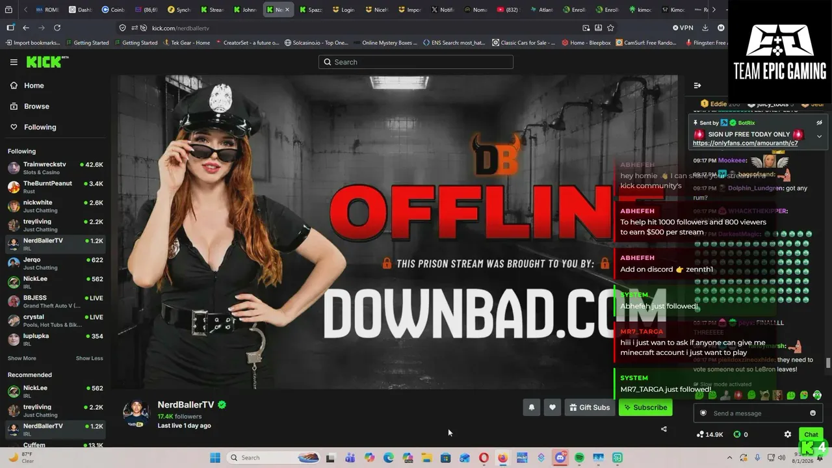The image size is (832, 468).
Task: Click the Kick logo
Action: coord(44,62)
